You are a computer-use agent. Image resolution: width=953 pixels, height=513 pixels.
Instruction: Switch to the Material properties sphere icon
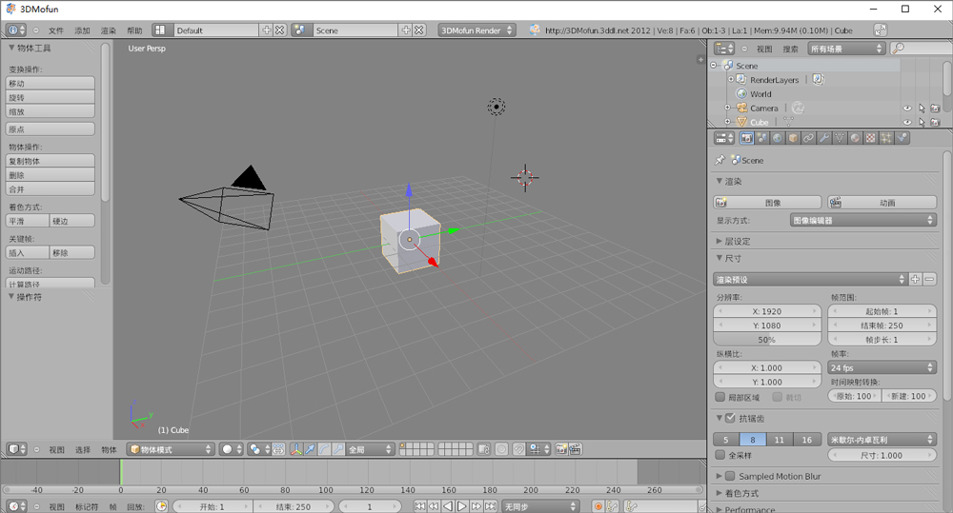pos(856,138)
